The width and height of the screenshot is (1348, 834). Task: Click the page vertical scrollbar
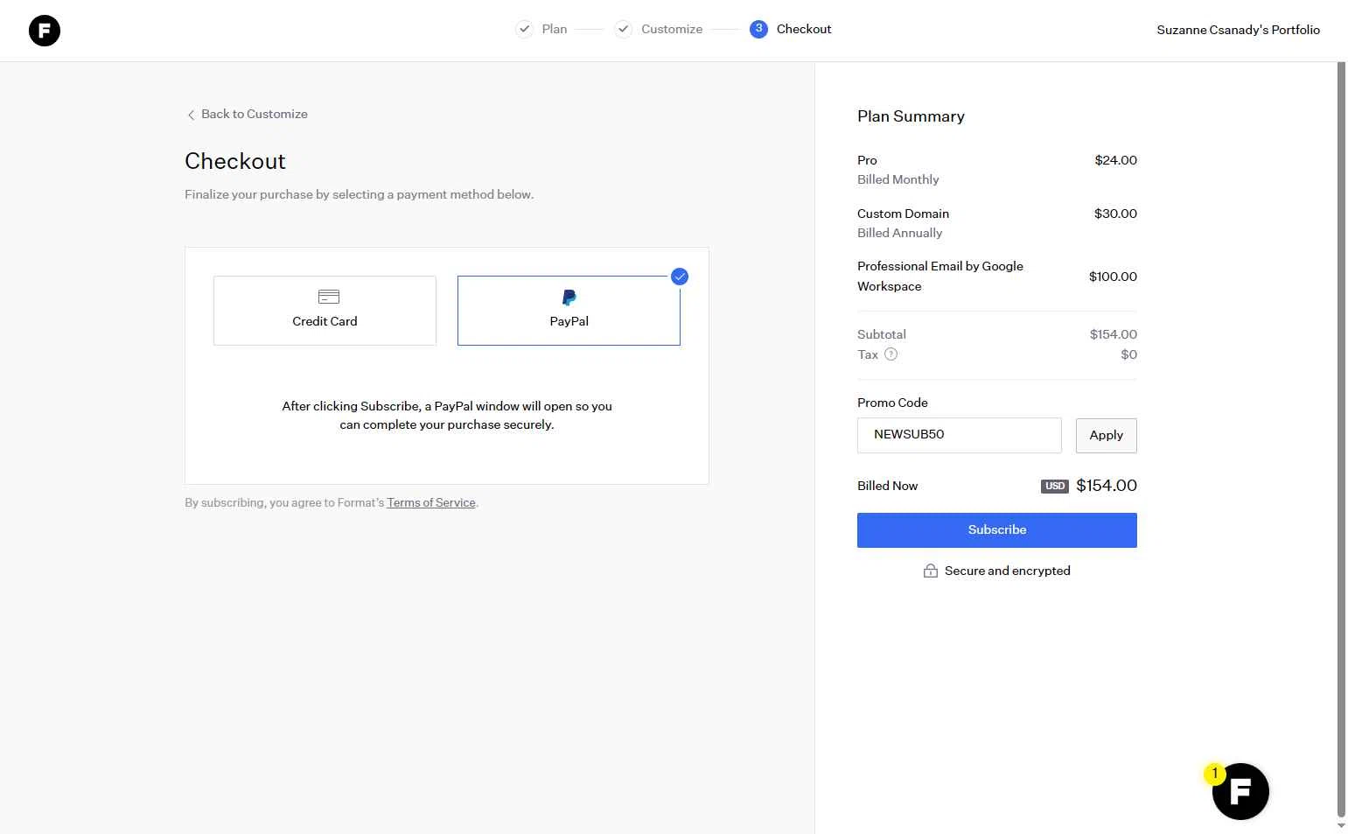point(1341,438)
